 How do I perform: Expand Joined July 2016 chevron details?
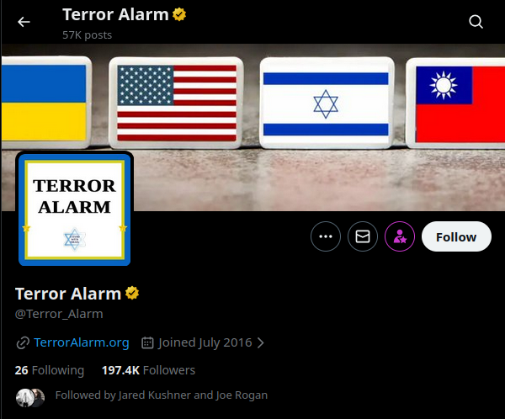click(261, 342)
